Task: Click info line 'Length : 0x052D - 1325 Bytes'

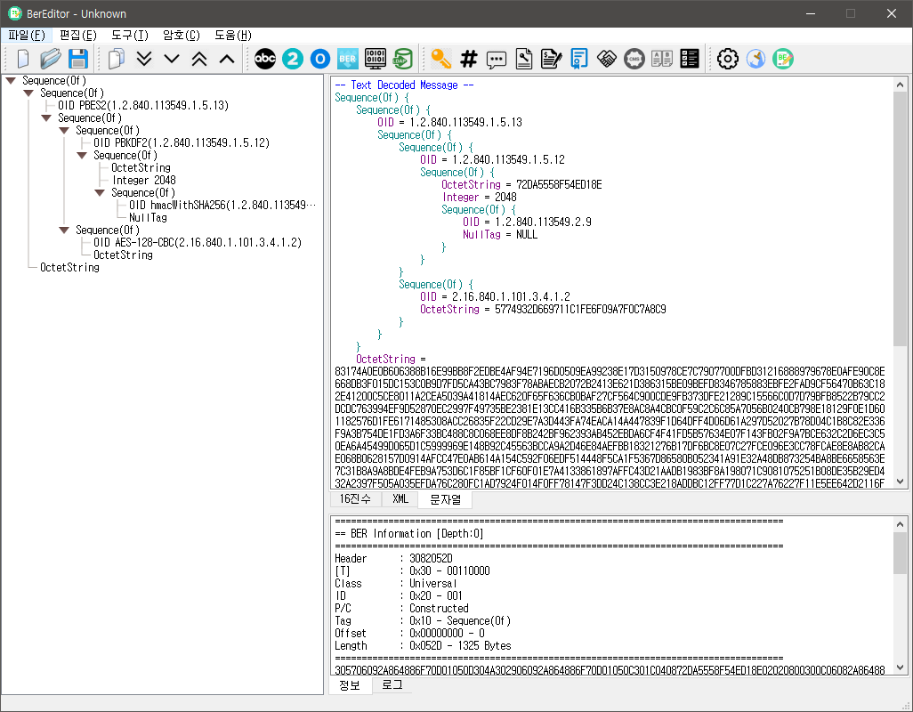Action: pos(423,645)
